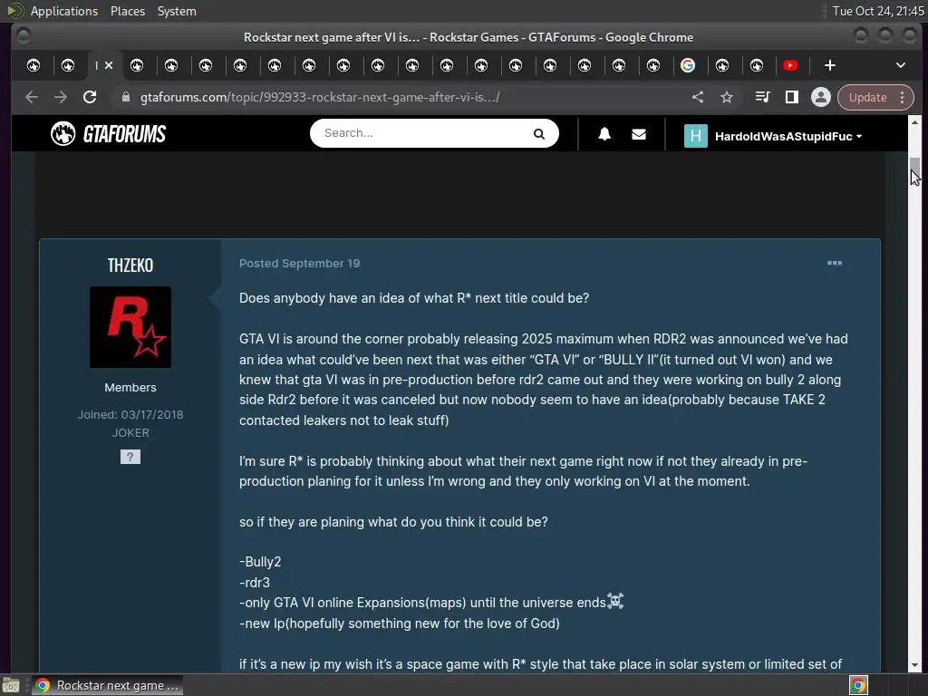Click the forward navigation arrow
The height and width of the screenshot is (696, 928).
tap(61, 97)
